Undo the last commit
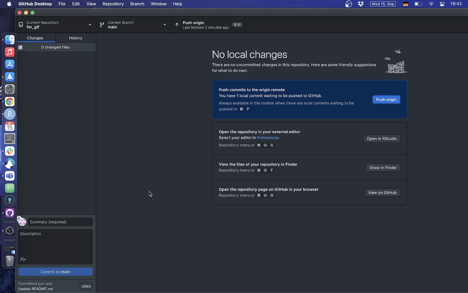The image size is (468, 293). point(86,286)
